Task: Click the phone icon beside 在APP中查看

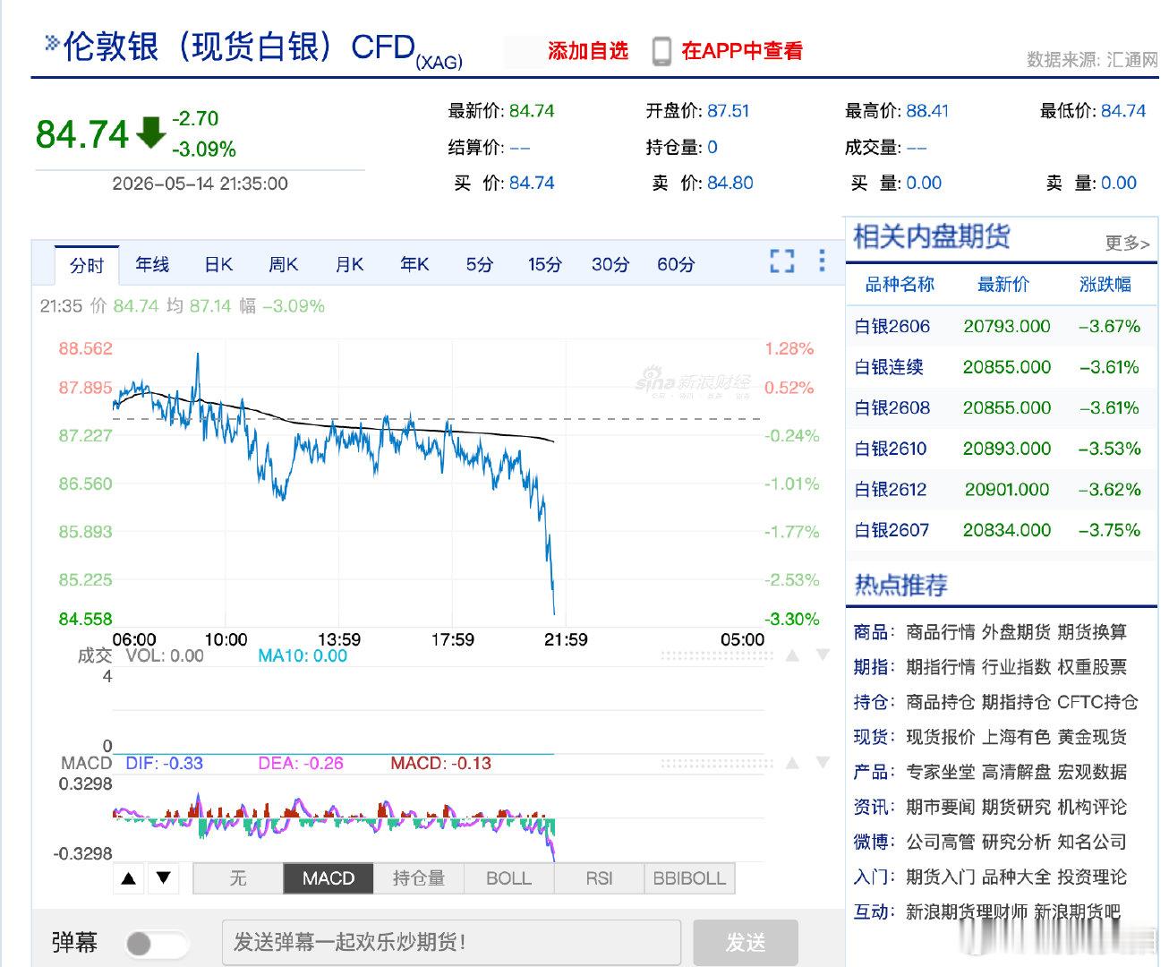Action: point(661,51)
